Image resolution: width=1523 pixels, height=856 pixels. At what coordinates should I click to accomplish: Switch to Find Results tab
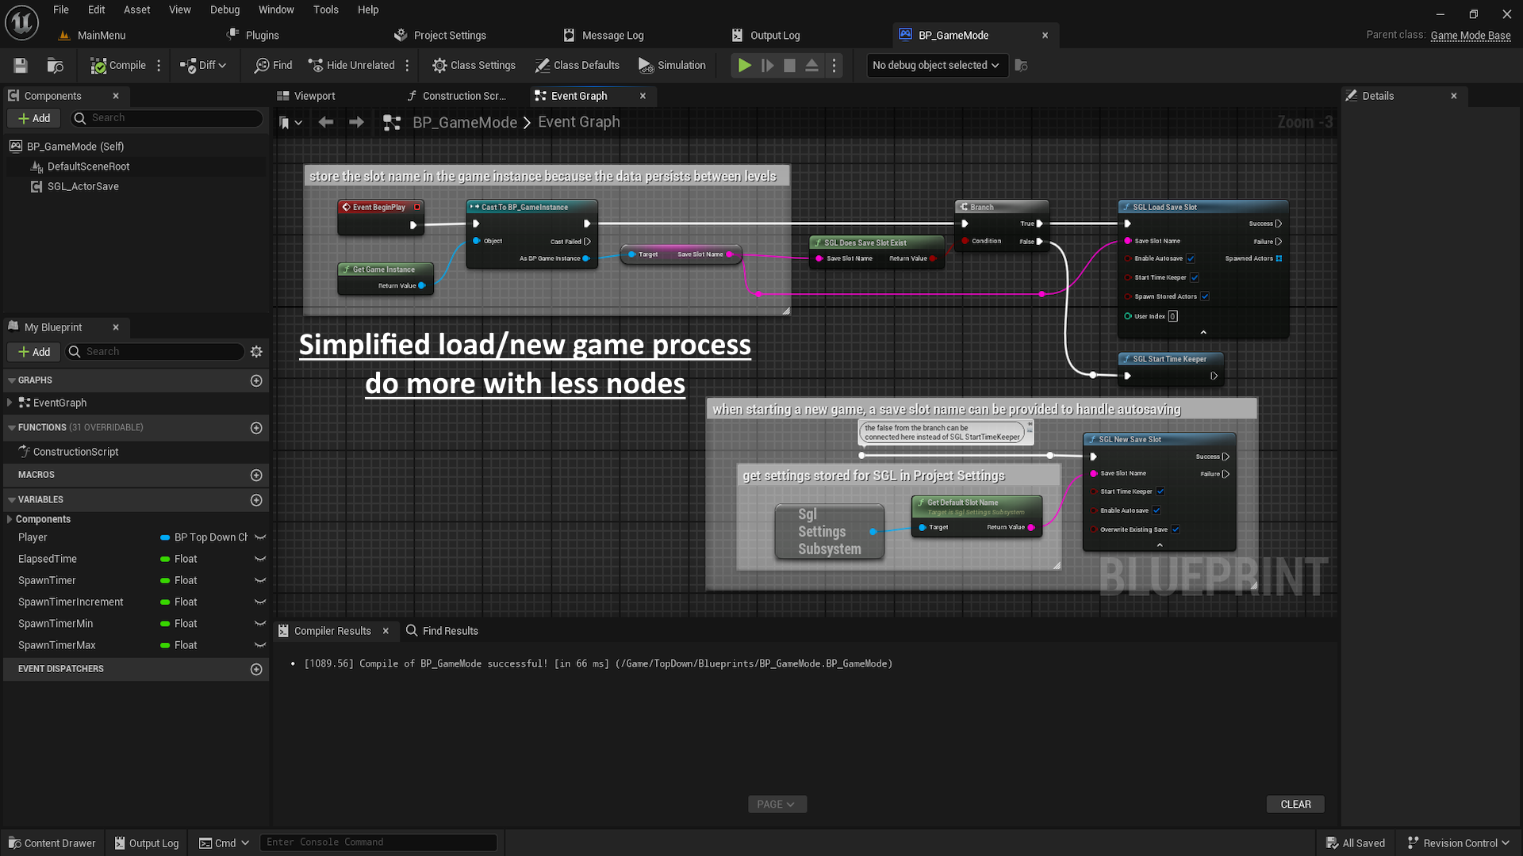(442, 632)
